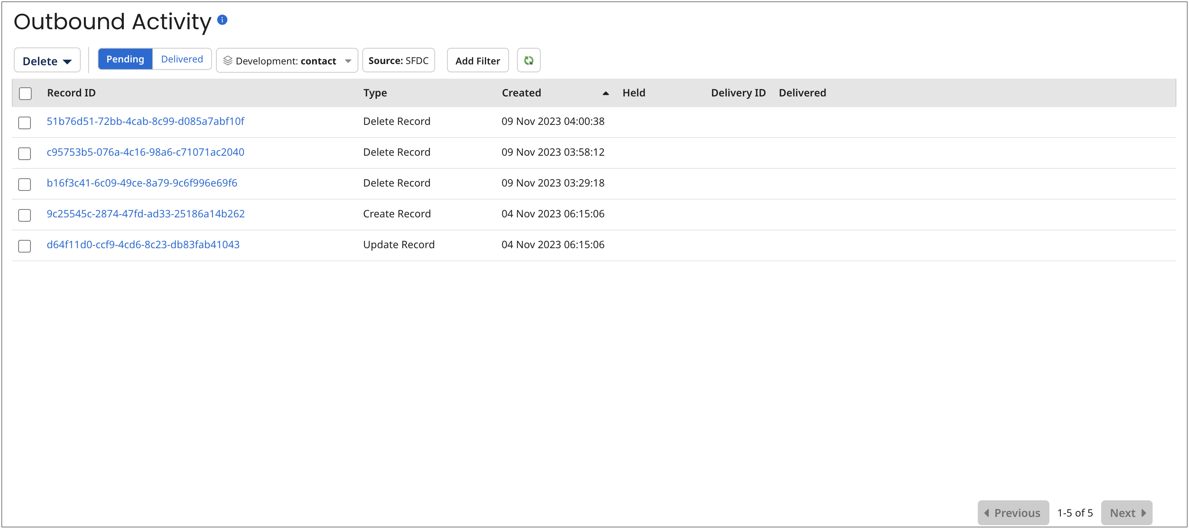Expand the Development: contact filter dropdown

286,60
